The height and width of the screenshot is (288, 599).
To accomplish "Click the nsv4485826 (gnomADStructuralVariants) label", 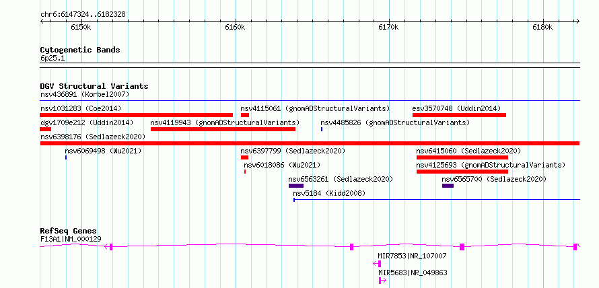I will (x=395, y=122).
